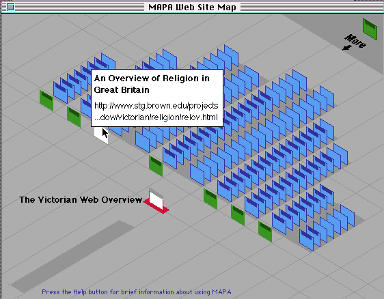The width and height of the screenshot is (384, 299).
Task: Select the topmost blue page icon
Action: (231, 55)
